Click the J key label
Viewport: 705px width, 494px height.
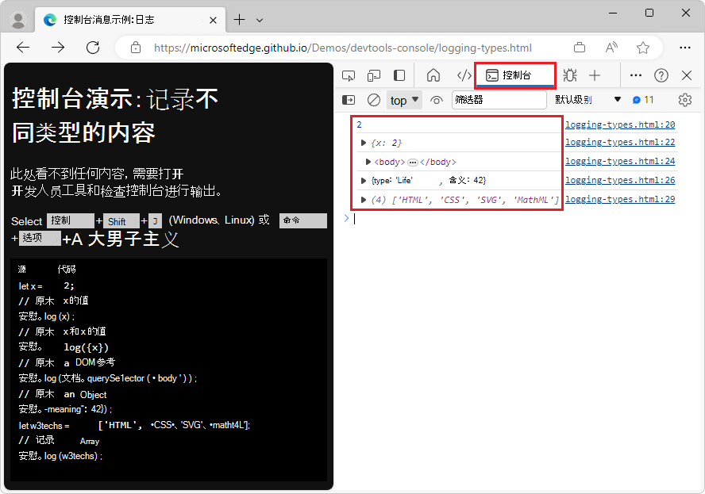pos(155,221)
